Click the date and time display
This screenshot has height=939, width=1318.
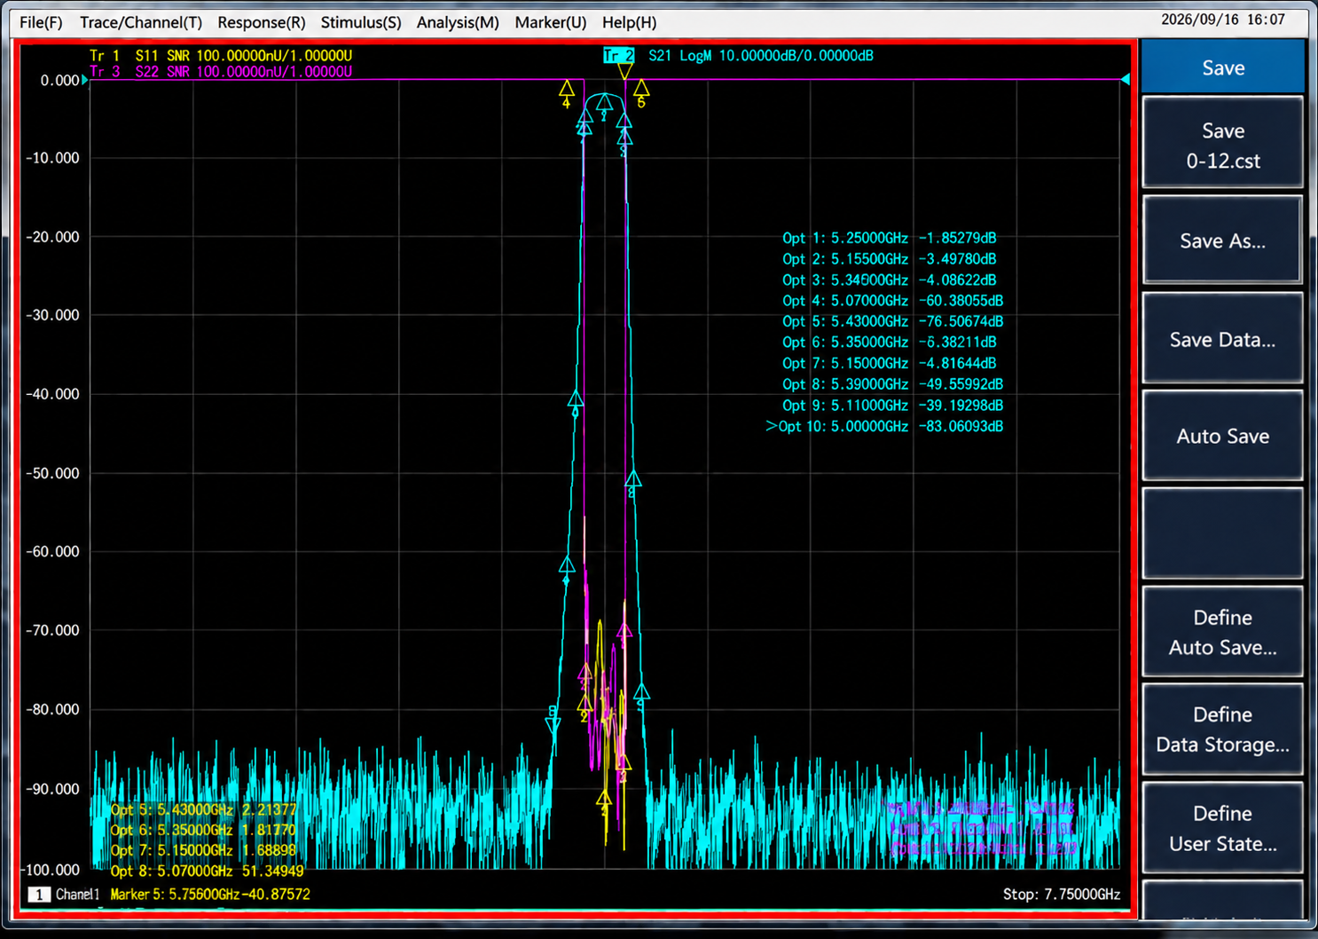click(x=1223, y=20)
